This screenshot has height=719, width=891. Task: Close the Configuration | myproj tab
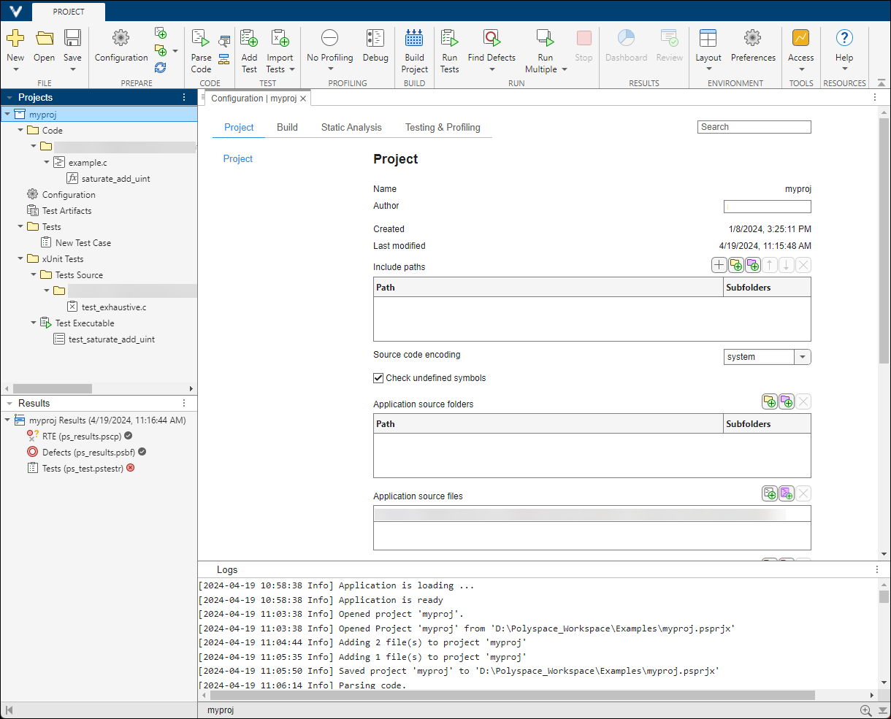pos(303,98)
